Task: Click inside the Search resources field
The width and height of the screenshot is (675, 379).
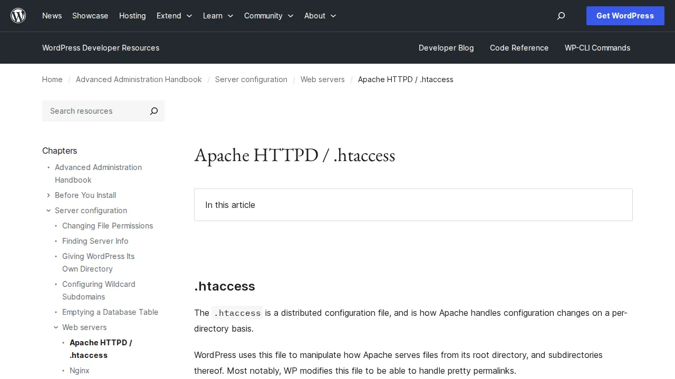Action: 90,111
